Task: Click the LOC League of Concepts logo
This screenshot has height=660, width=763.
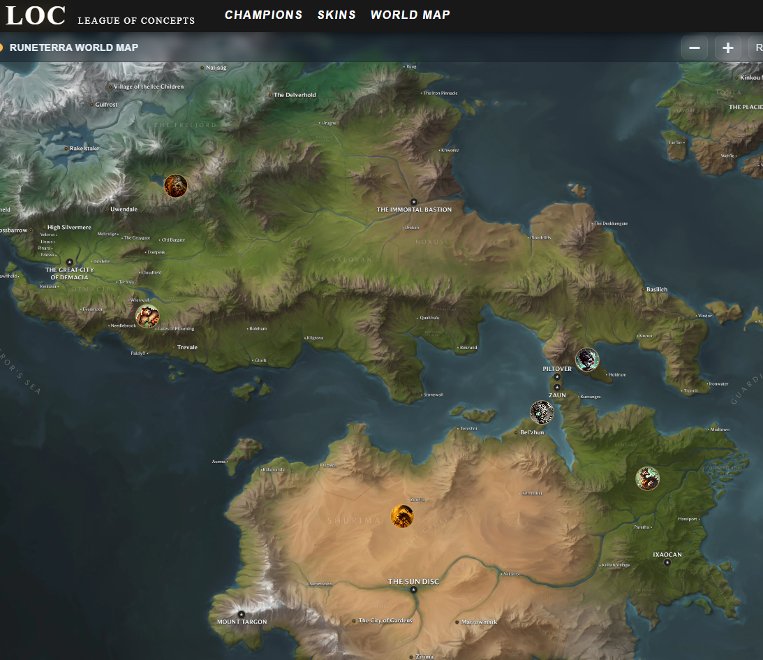Action: point(100,15)
